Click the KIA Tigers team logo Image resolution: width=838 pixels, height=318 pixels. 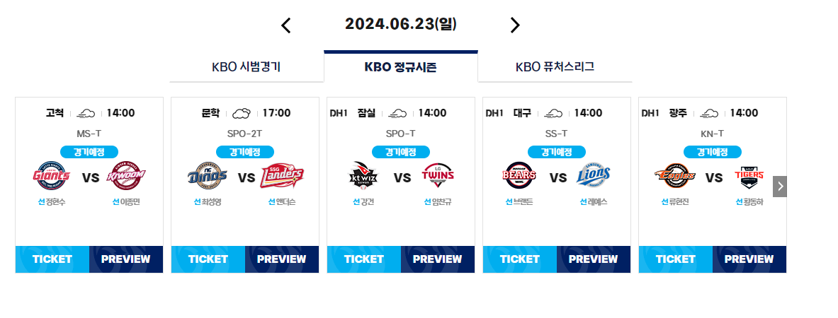[x=749, y=175]
